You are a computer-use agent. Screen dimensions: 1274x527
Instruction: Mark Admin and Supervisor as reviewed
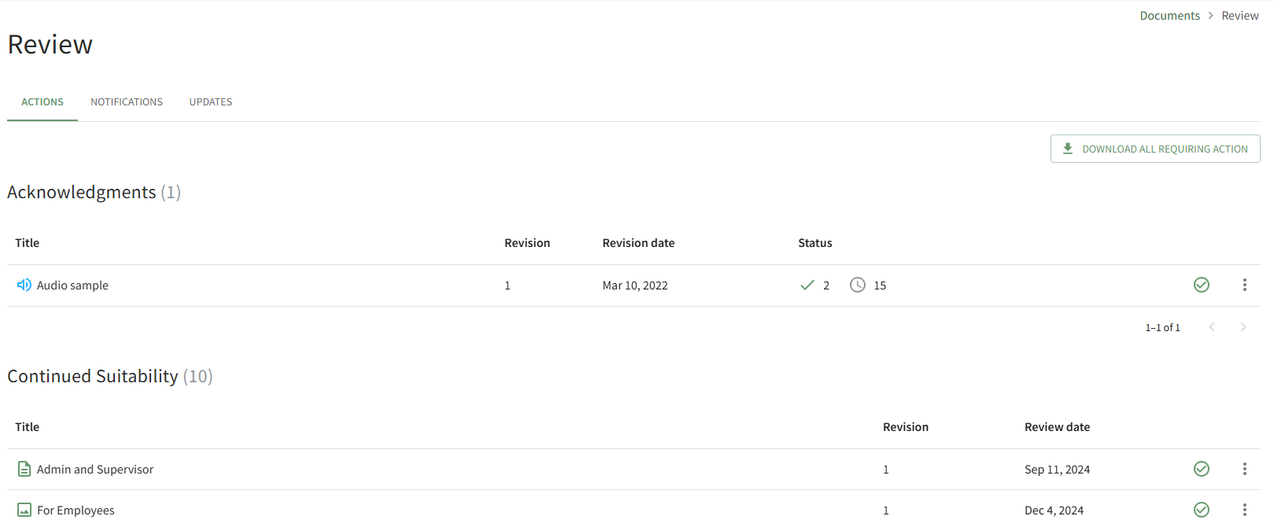pos(1201,469)
